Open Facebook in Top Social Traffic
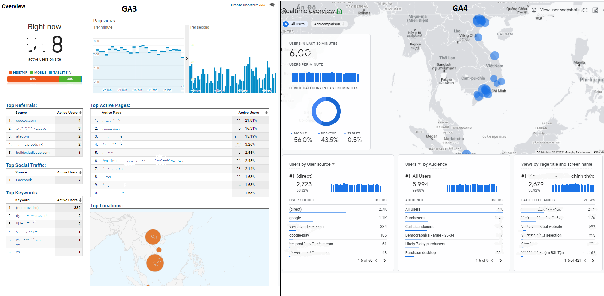Viewport: 604px width, 296px height. coord(24,180)
